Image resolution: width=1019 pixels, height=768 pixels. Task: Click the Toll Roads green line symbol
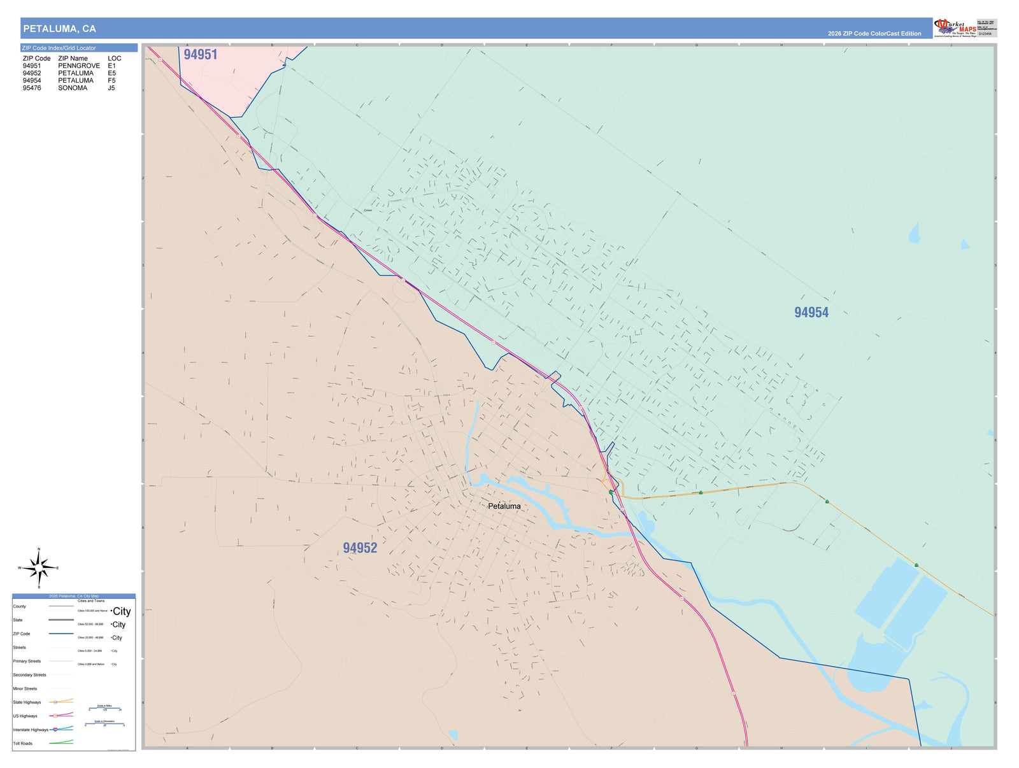61,743
